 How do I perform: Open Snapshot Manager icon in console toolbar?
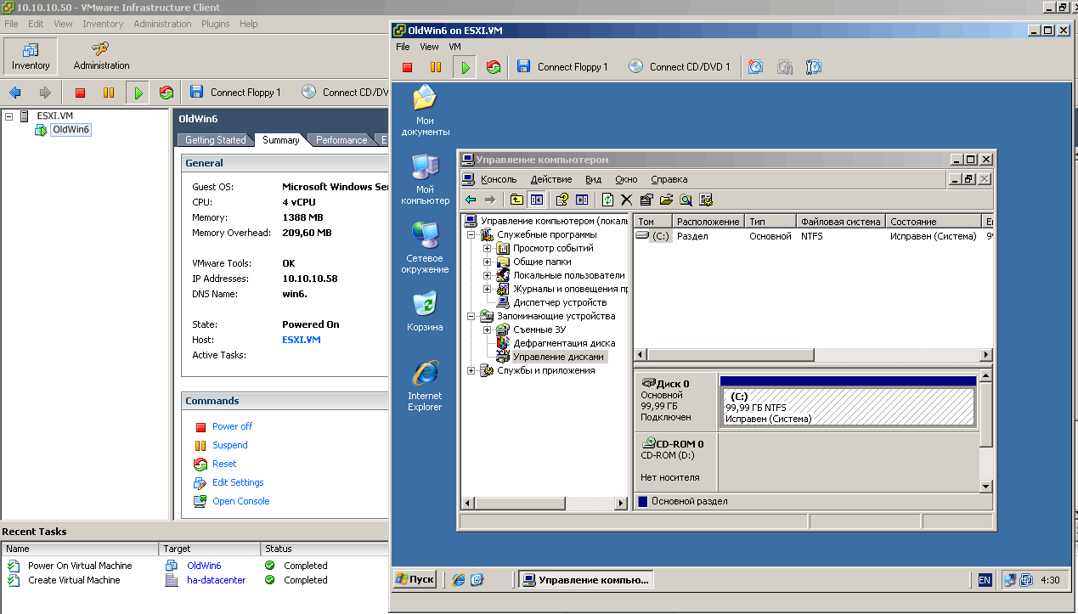click(814, 67)
